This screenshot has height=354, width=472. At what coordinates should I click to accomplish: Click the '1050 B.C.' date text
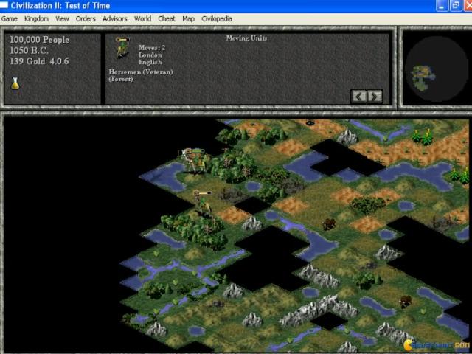(29, 50)
